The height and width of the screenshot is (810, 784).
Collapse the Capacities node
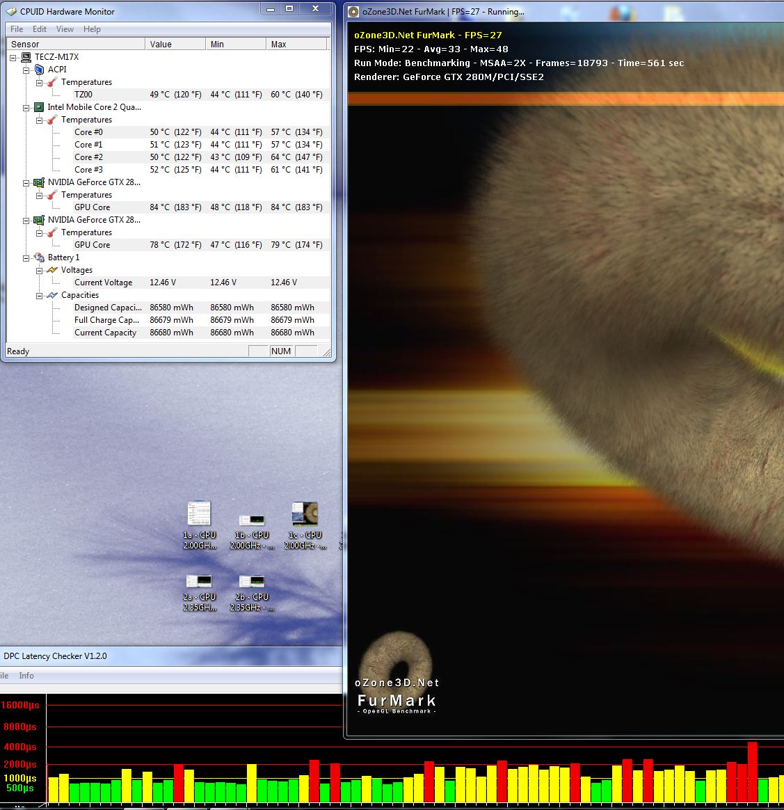[x=39, y=296]
